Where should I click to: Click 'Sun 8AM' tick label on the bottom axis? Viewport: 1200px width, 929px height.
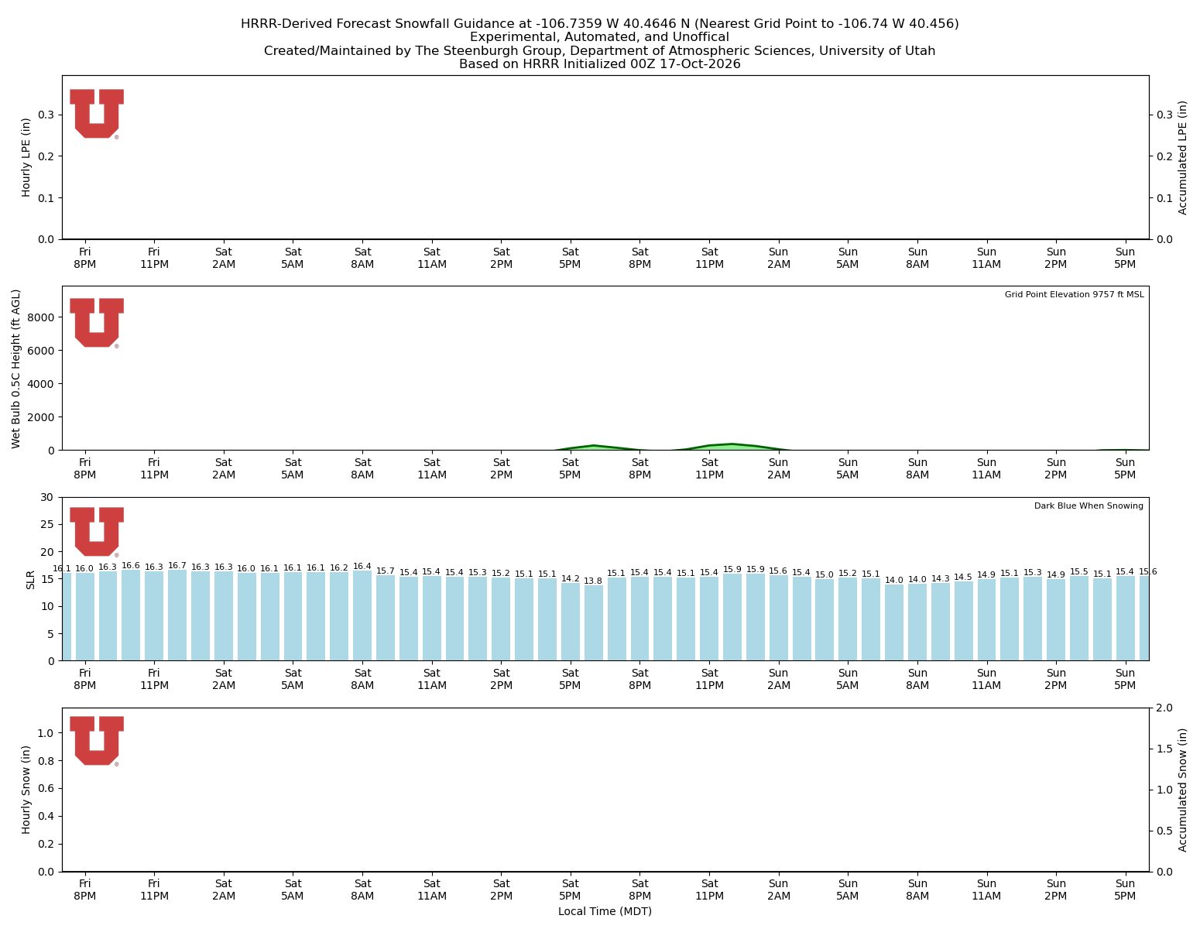pyautogui.click(x=917, y=890)
